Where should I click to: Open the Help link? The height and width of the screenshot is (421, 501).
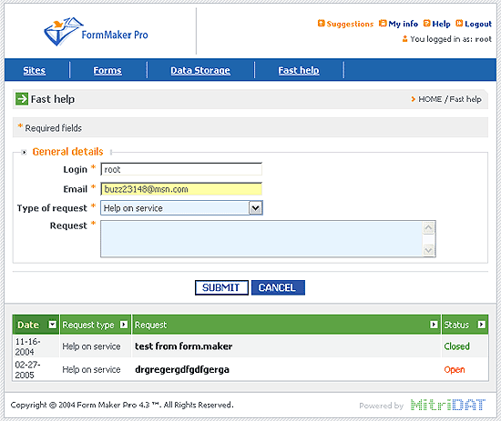[441, 24]
